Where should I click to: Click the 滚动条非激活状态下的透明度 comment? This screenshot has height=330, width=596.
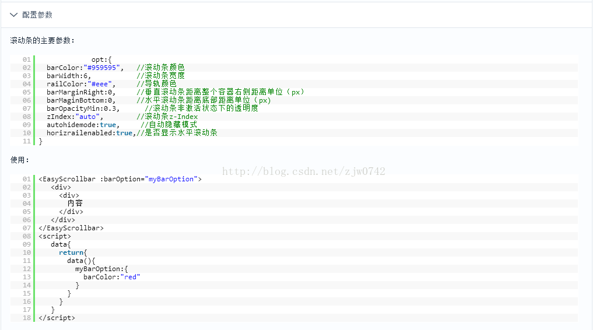click(x=201, y=108)
